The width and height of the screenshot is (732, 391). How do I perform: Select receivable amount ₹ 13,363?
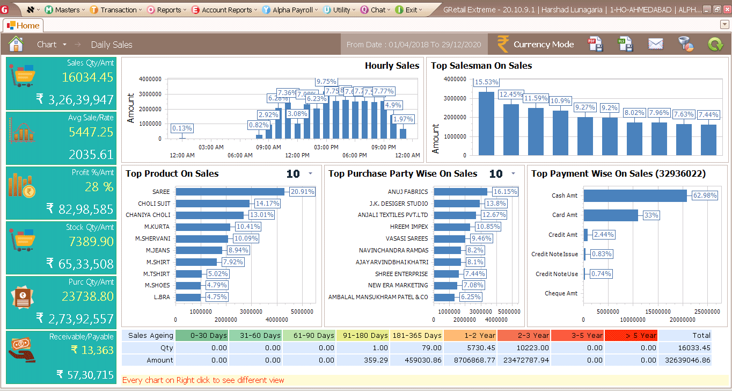click(92, 350)
